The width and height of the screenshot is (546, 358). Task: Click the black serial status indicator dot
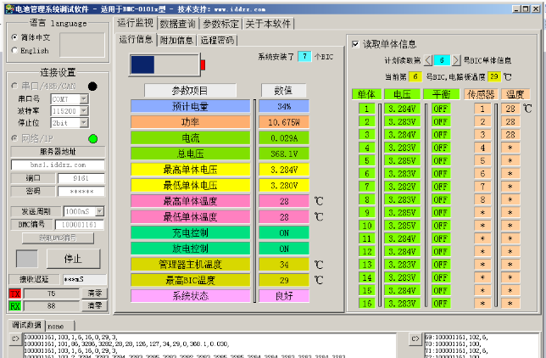[x=92, y=86]
